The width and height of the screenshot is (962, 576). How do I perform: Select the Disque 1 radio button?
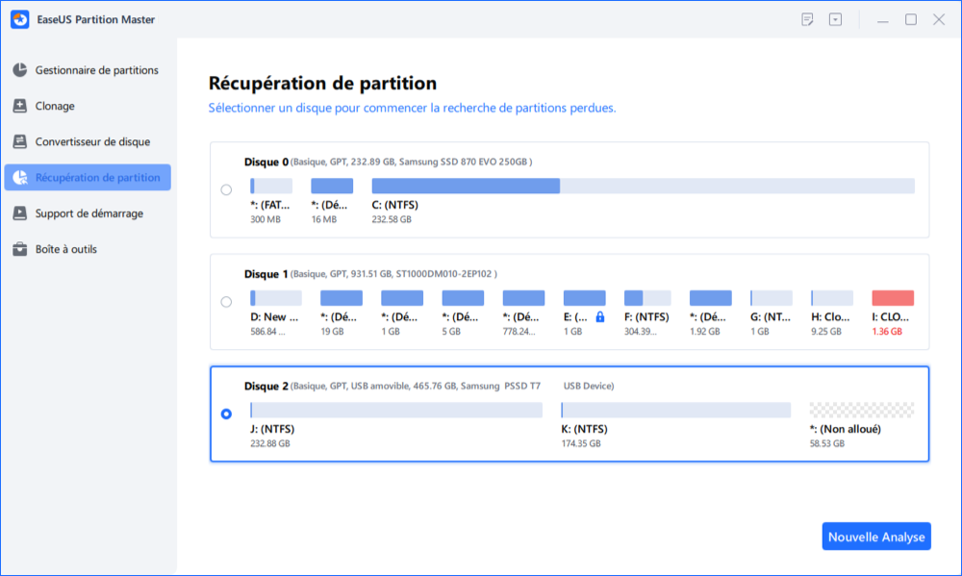226,302
